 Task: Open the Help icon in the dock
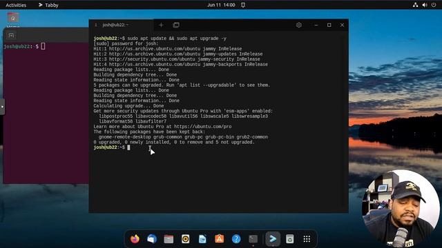(236, 239)
